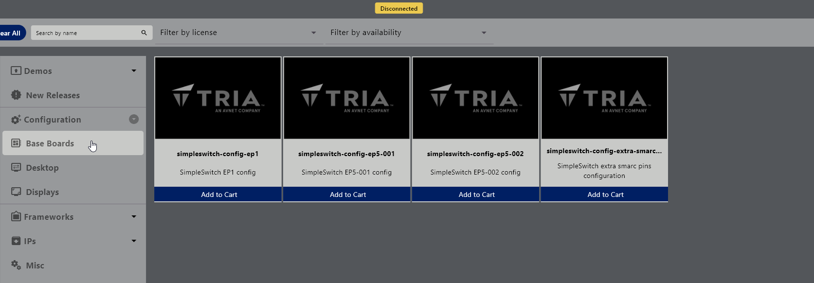The height and width of the screenshot is (283, 814).
Task: Click the Configuration gear icon
Action: (16, 119)
